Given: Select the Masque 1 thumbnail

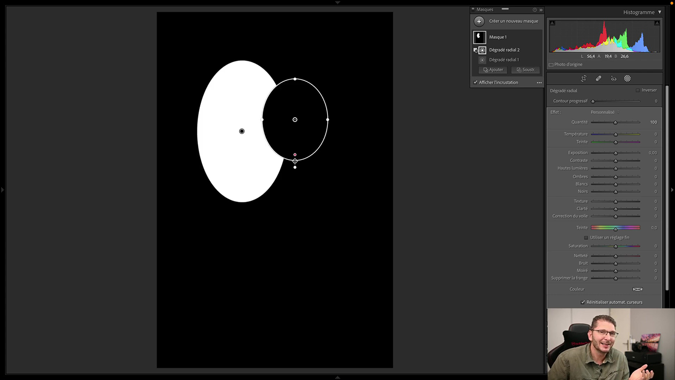Looking at the screenshot, I should click(x=479, y=37).
